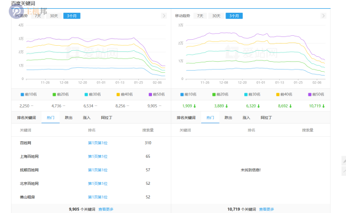Select 7天 range in 移动趋势 panel

click(x=200, y=16)
